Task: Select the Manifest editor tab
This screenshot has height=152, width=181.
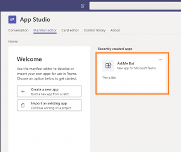Action: click(45, 30)
